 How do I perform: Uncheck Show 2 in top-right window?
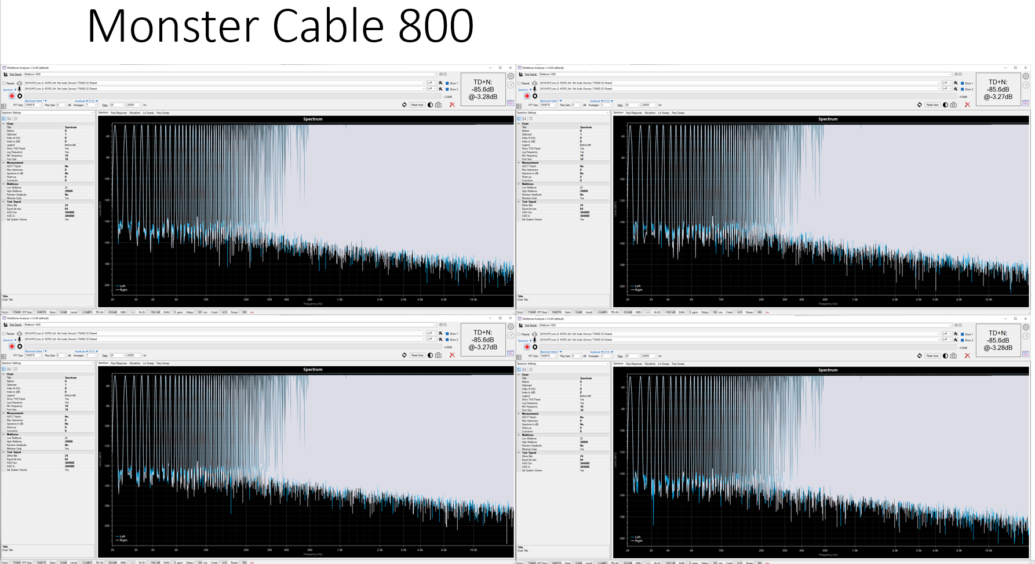point(962,89)
